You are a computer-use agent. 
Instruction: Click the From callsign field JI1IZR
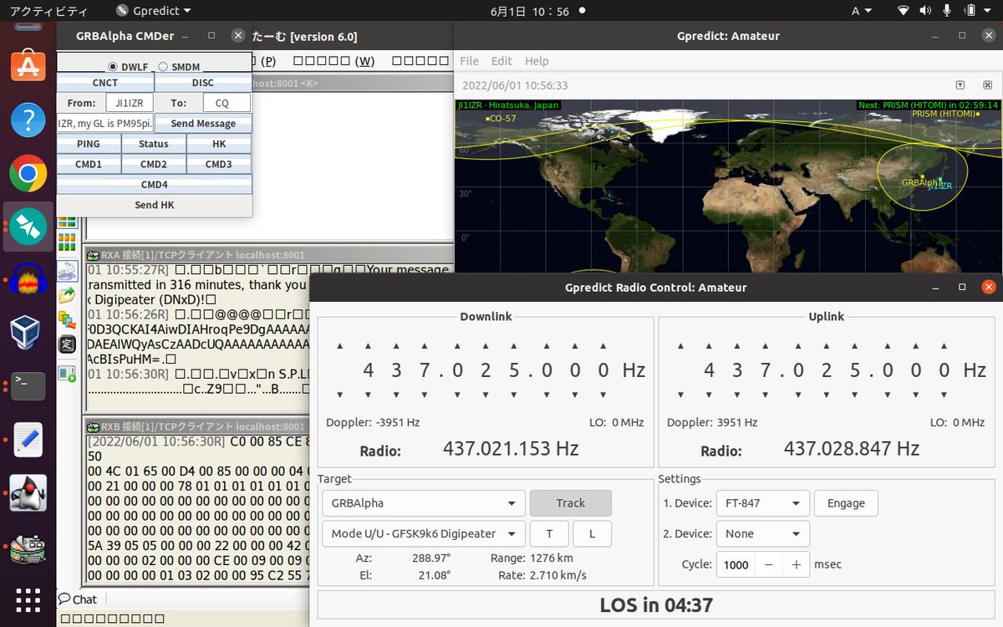pos(130,103)
